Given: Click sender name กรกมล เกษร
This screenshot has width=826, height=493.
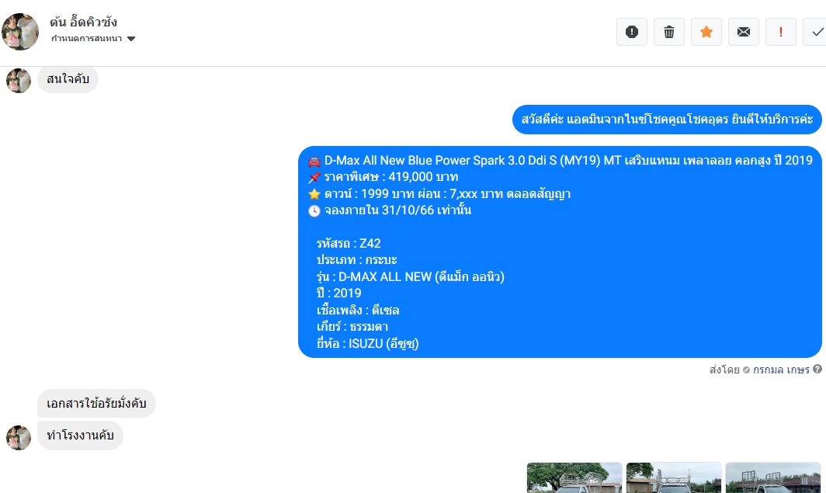Looking at the screenshot, I should (781, 370).
